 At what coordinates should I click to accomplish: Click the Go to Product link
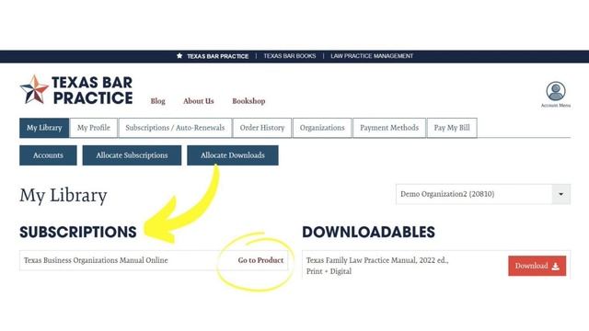coord(260,260)
